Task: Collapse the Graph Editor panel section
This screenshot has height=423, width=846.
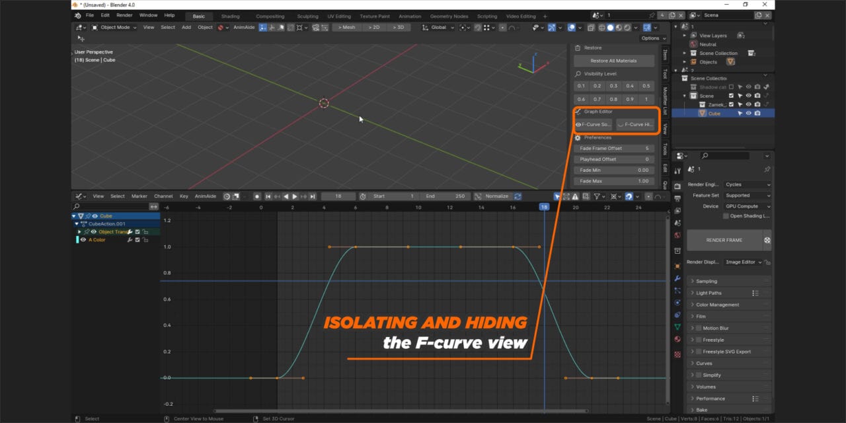Action: coord(597,111)
